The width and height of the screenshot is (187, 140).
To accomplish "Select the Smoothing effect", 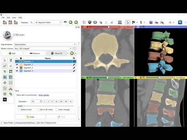I will point(5,88).
